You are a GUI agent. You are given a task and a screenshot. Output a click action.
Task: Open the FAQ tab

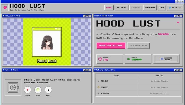pos(162,8)
